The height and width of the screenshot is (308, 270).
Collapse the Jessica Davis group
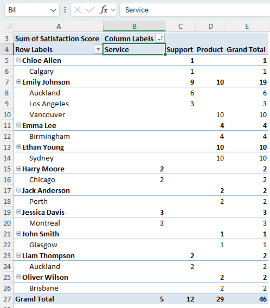(19, 212)
